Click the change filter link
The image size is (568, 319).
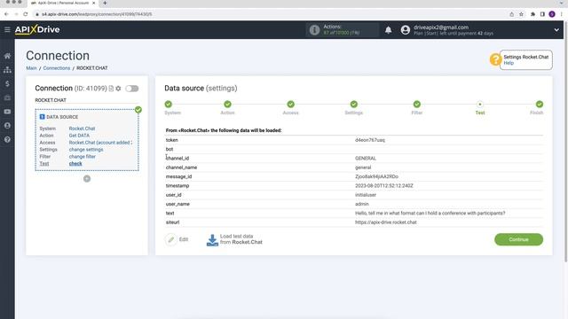pyautogui.click(x=83, y=157)
